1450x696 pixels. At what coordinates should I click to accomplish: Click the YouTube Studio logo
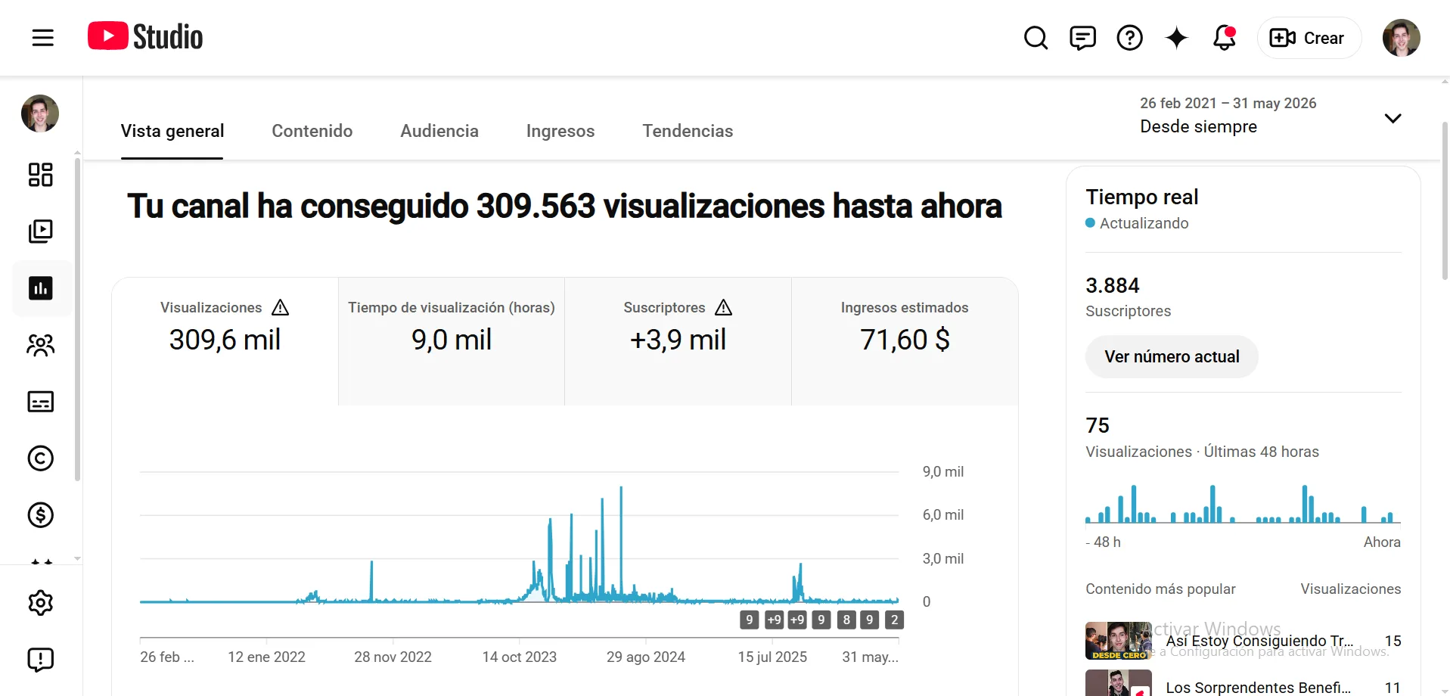click(145, 36)
